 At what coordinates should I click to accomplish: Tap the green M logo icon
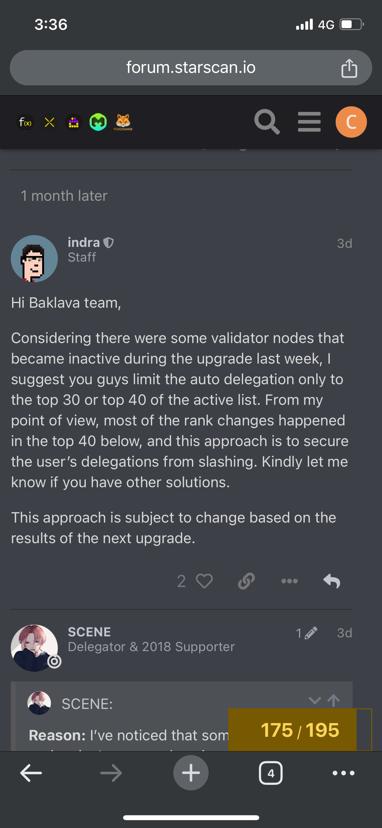(x=98, y=122)
